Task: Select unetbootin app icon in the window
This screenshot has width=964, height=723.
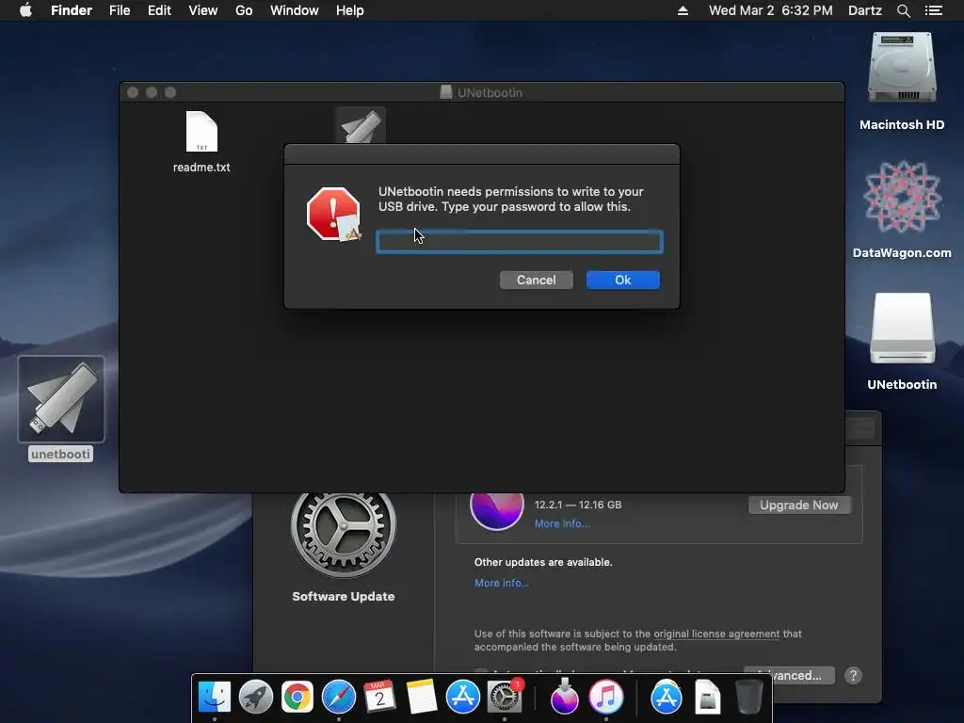Action: pos(361,126)
